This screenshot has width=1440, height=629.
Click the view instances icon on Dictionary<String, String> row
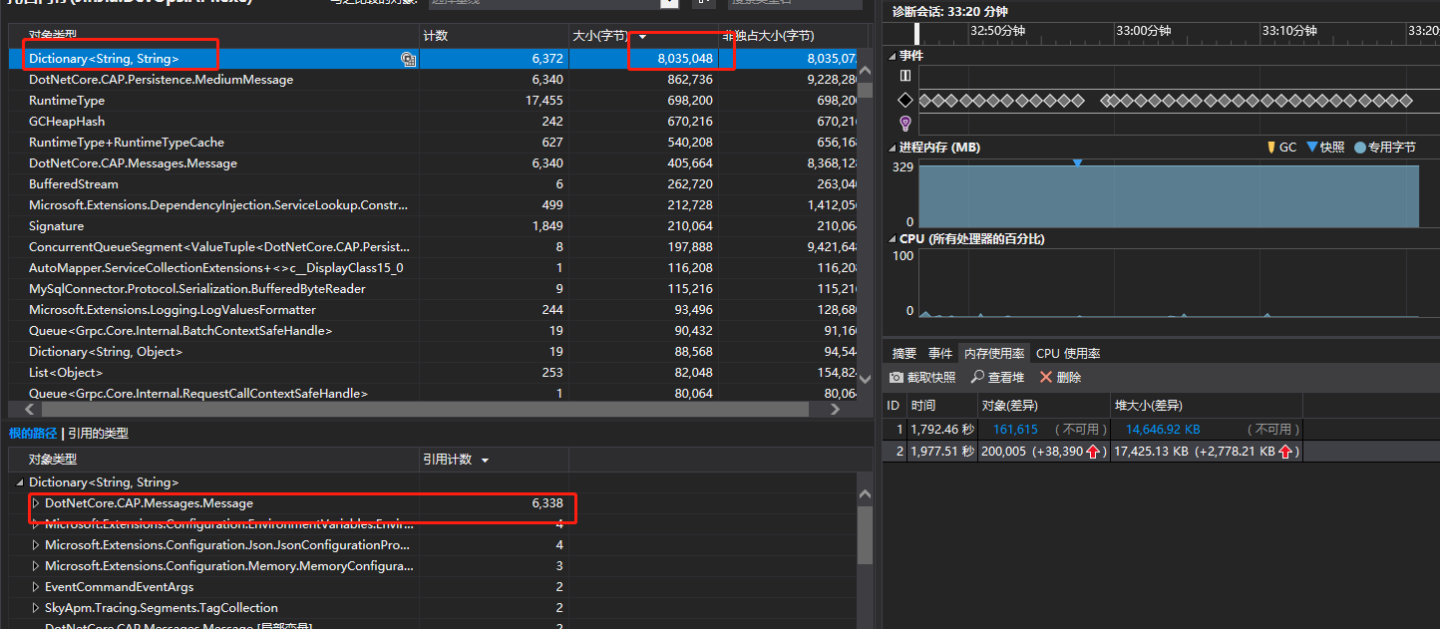(x=408, y=60)
